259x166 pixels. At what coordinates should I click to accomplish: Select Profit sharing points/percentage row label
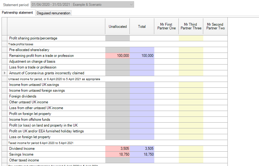33,38
